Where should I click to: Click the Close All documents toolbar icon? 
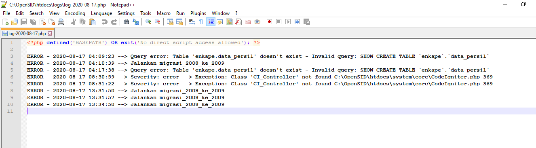(51, 22)
